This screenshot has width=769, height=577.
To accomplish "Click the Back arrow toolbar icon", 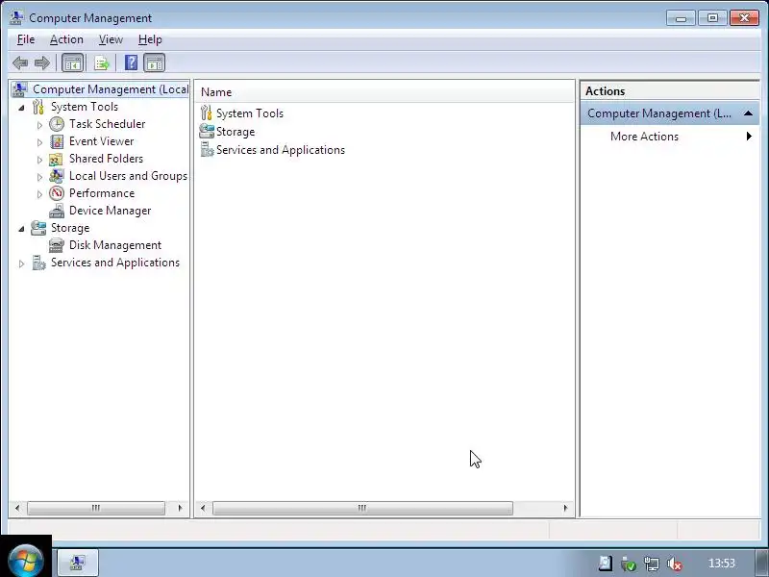I will pyautogui.click(x=20, y=63).
